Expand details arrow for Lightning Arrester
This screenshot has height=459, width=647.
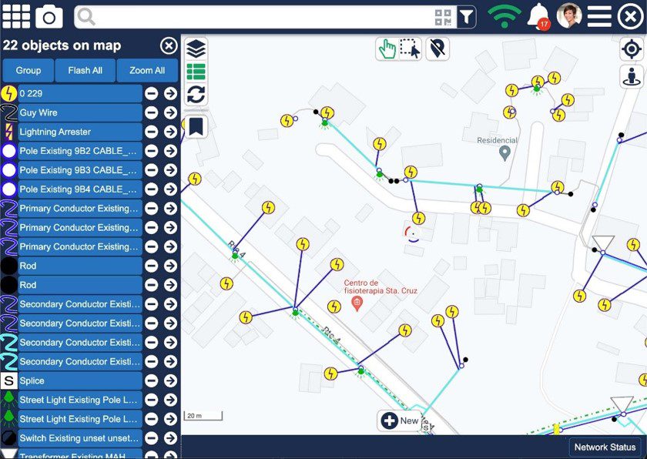[170, 132]
